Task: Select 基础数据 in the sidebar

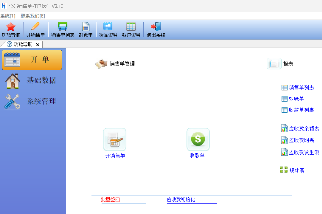Action: [x=32, y=81]
